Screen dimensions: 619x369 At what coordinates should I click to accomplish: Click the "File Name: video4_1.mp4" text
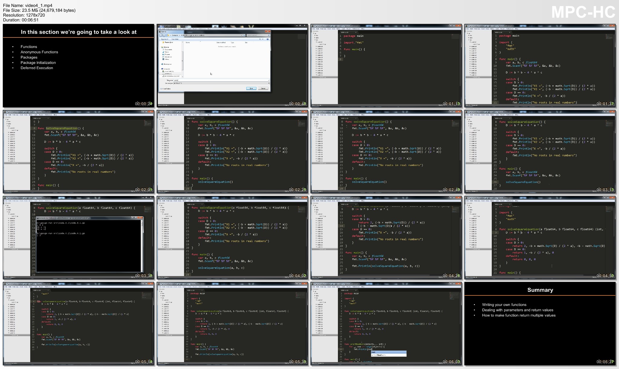pyautogui.click(x=28, y=5)
